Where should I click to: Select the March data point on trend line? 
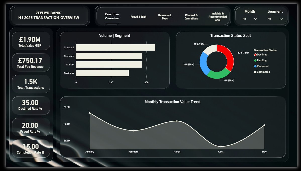click(x=177, y=121)
